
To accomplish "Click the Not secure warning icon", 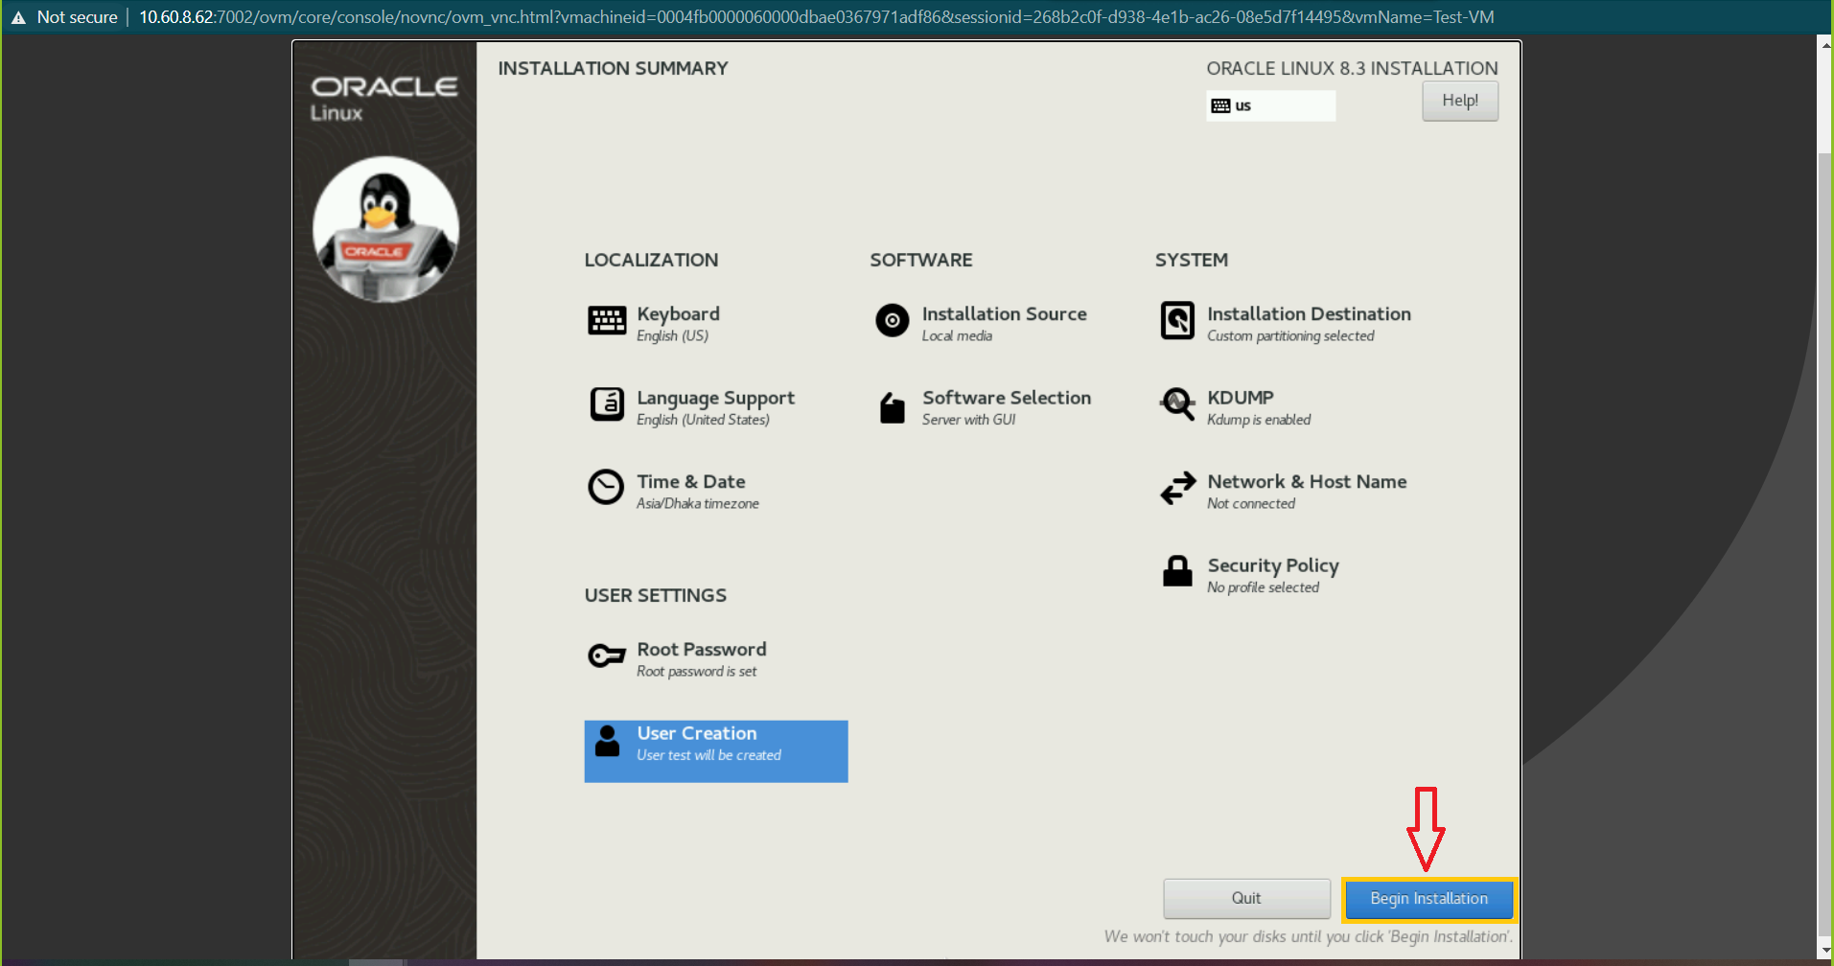I will 18,17.
